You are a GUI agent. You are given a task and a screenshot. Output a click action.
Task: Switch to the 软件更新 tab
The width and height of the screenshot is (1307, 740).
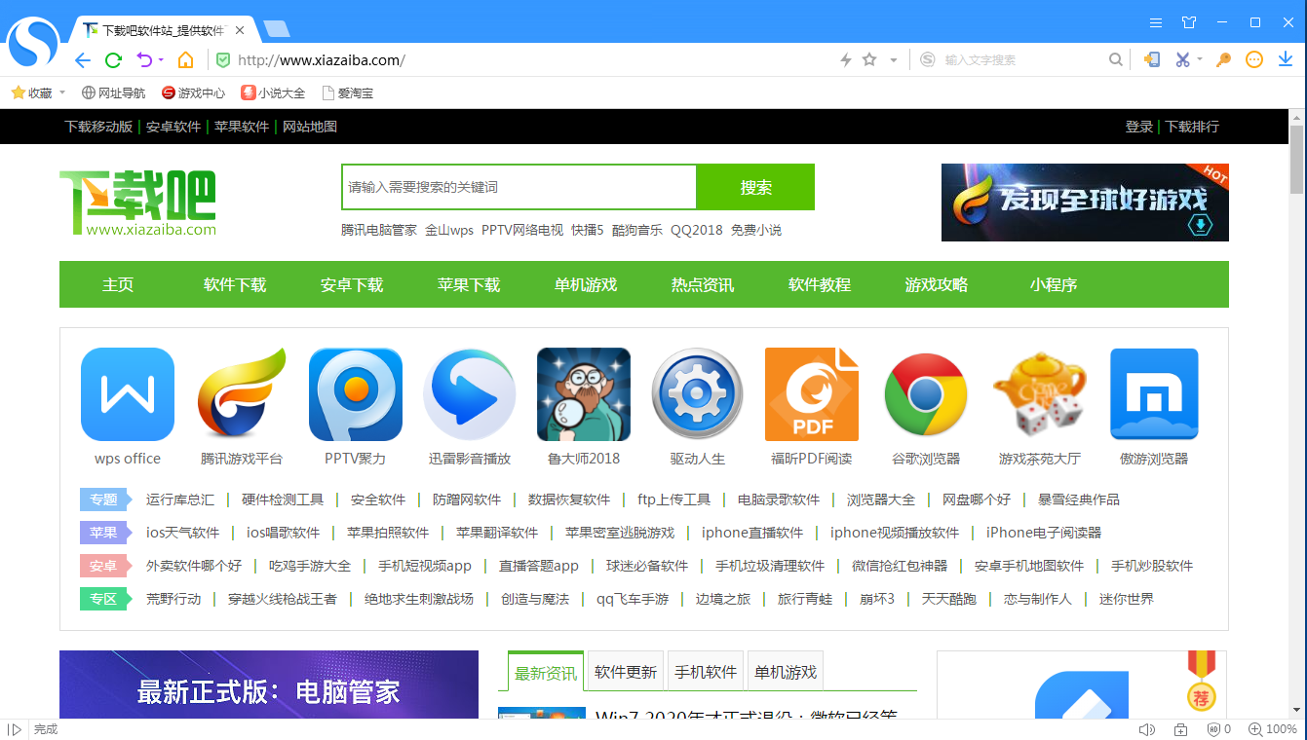tap(625, 670)
